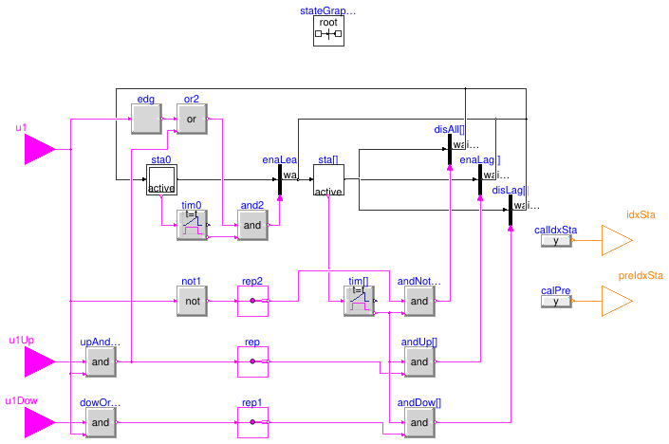Select the sta[] active step block

click(328, 180)
